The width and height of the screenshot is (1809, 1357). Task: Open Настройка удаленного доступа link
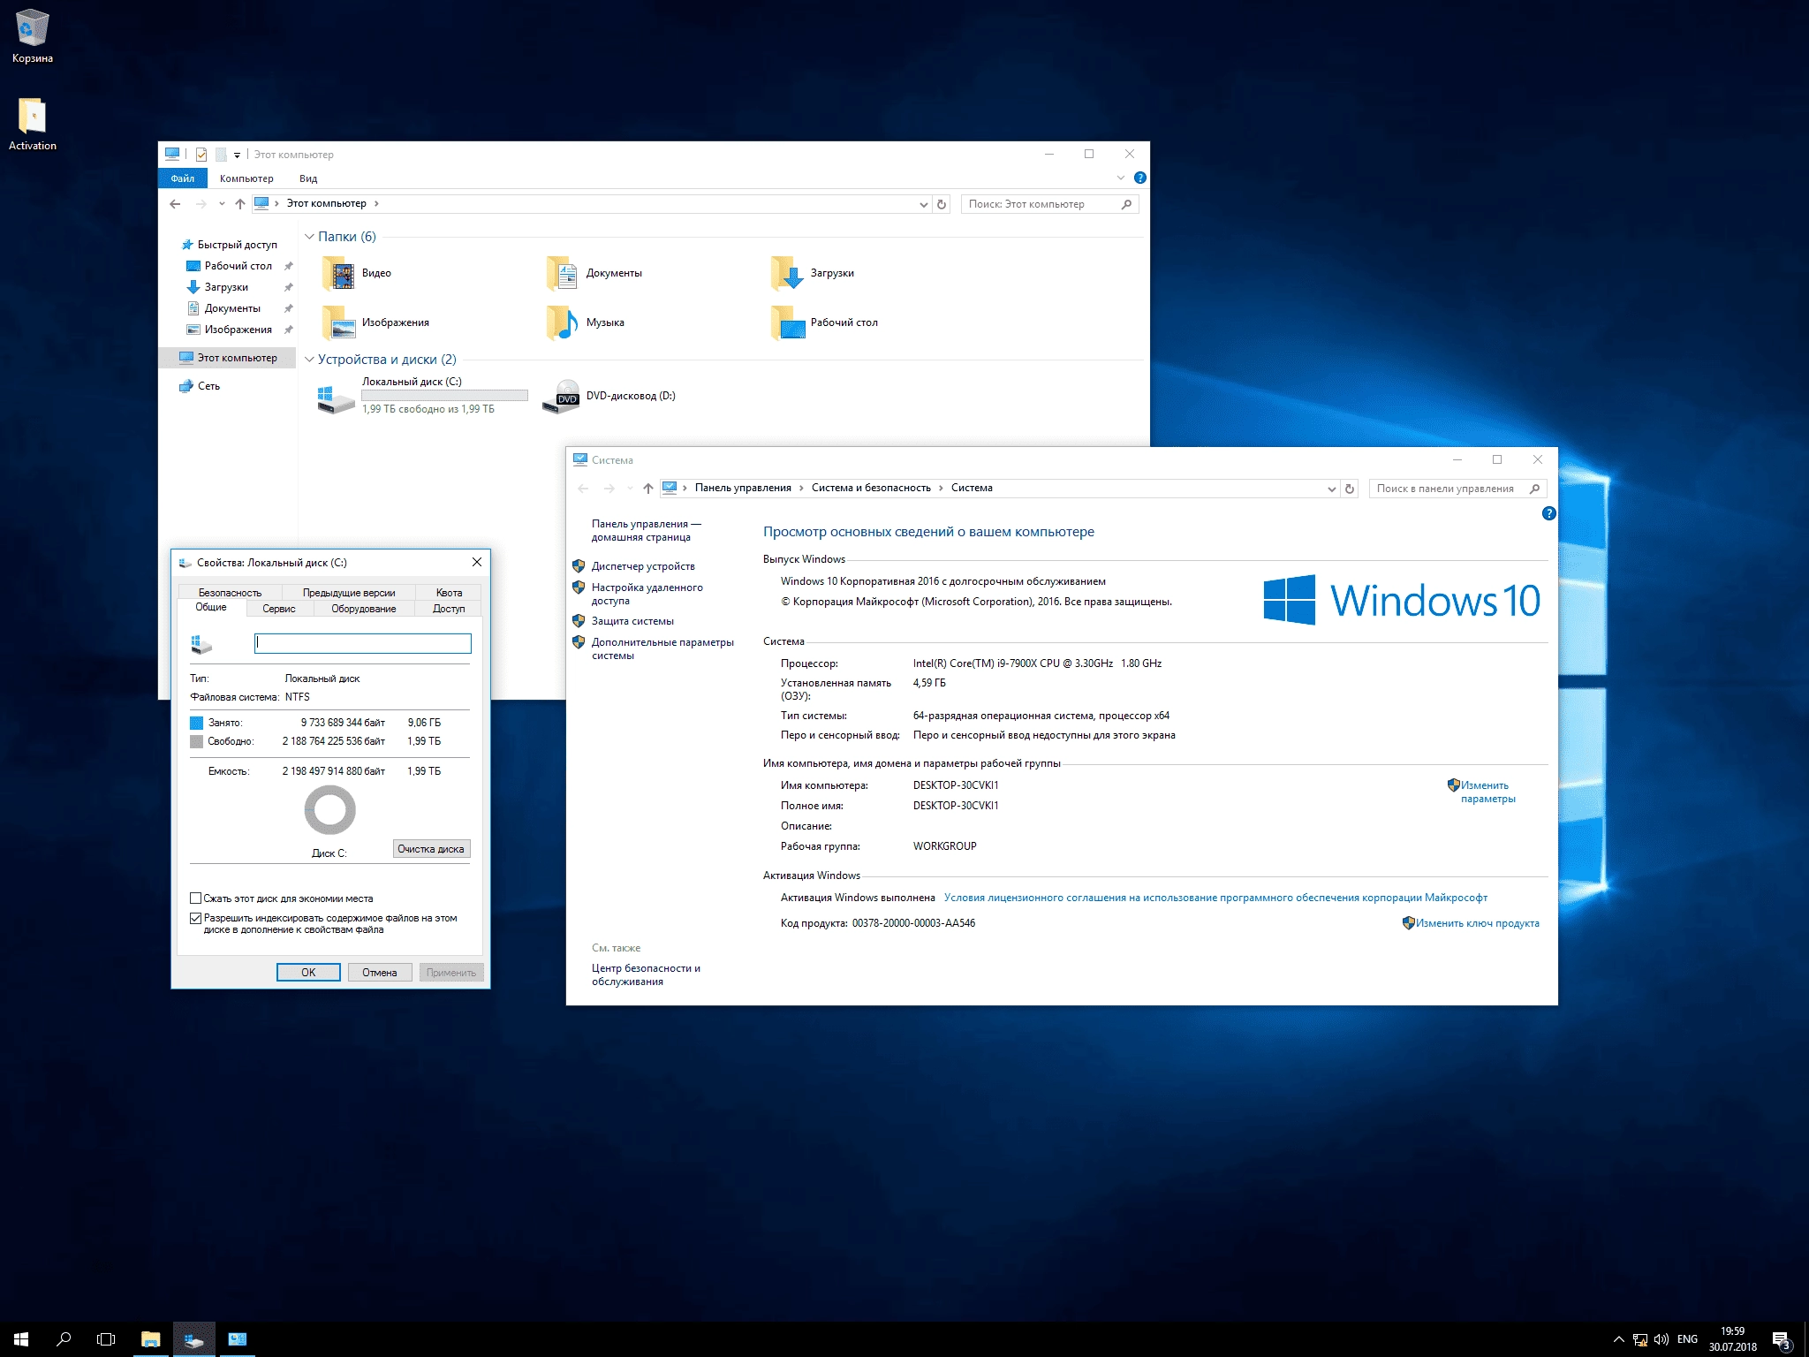pos(647,594)
